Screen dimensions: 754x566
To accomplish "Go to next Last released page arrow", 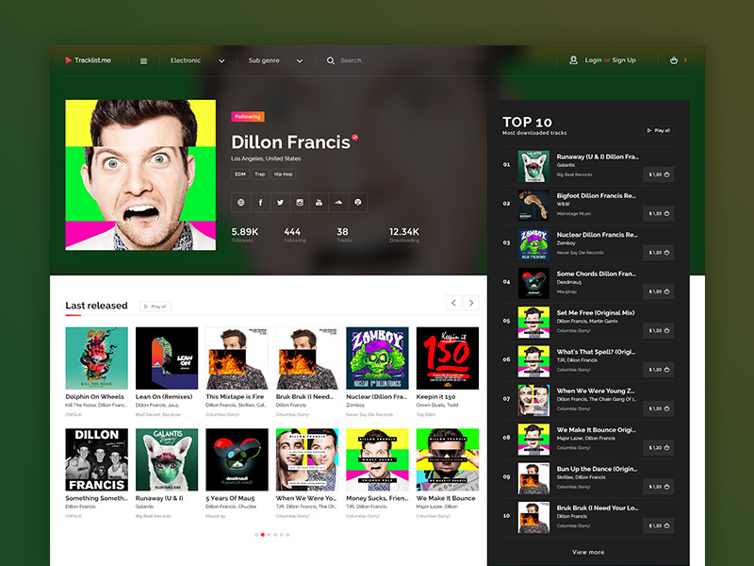I will pos(471,303).
